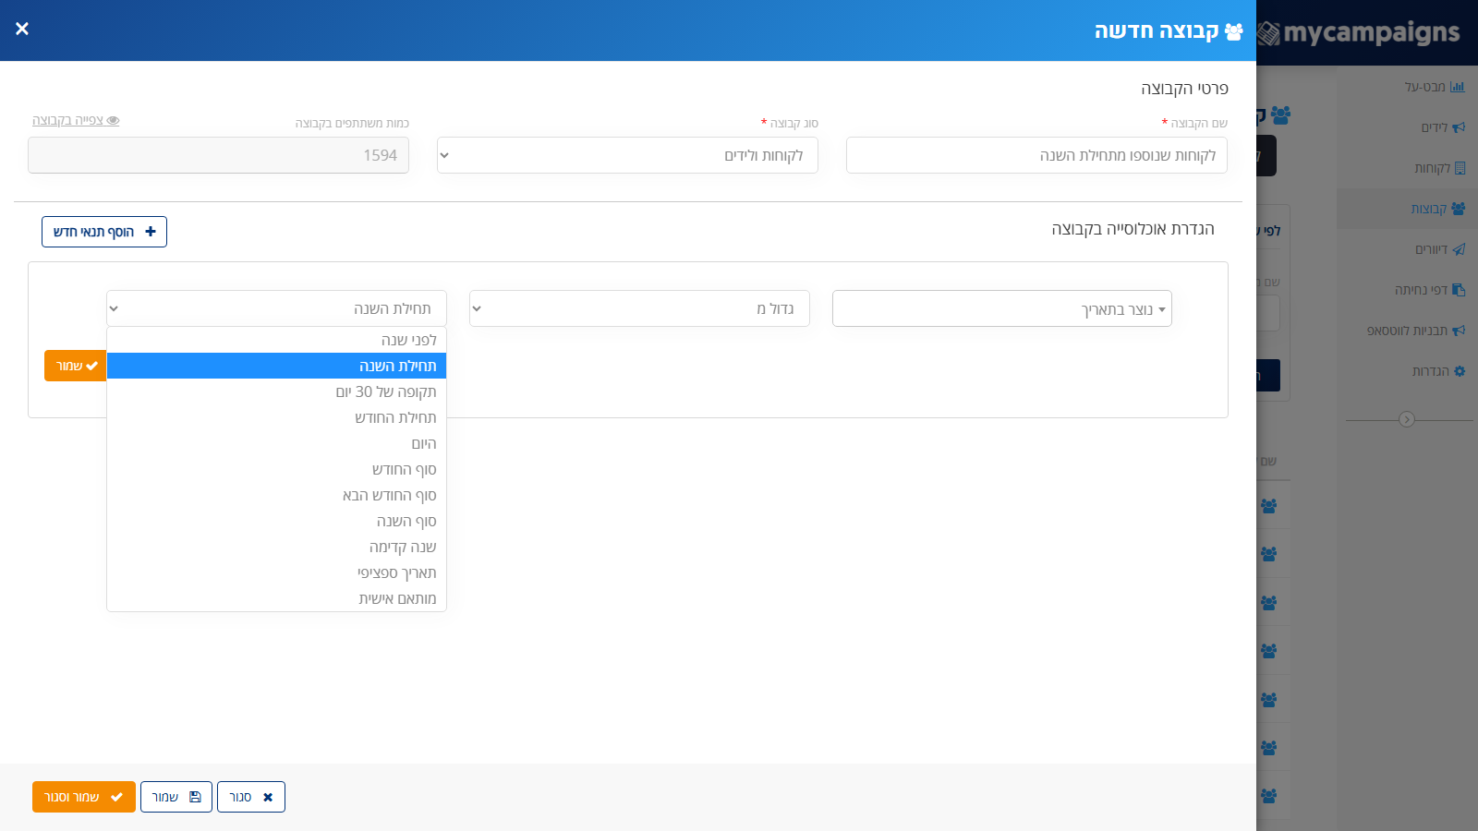Open the לידים megaphone menu item
This screenshot has height=831, width=1478.
[1443, 127]
